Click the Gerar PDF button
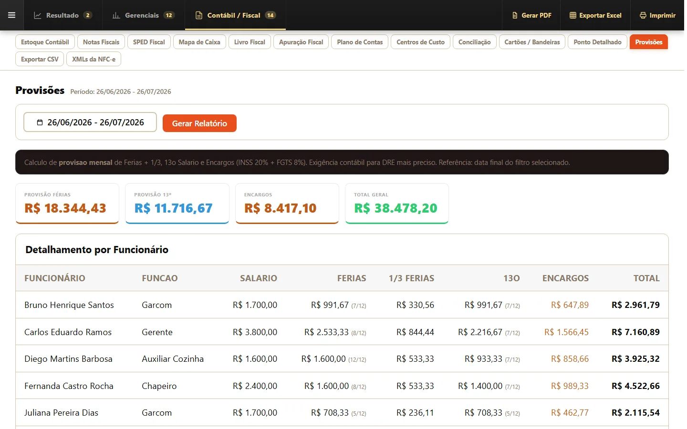 (531, 15)
